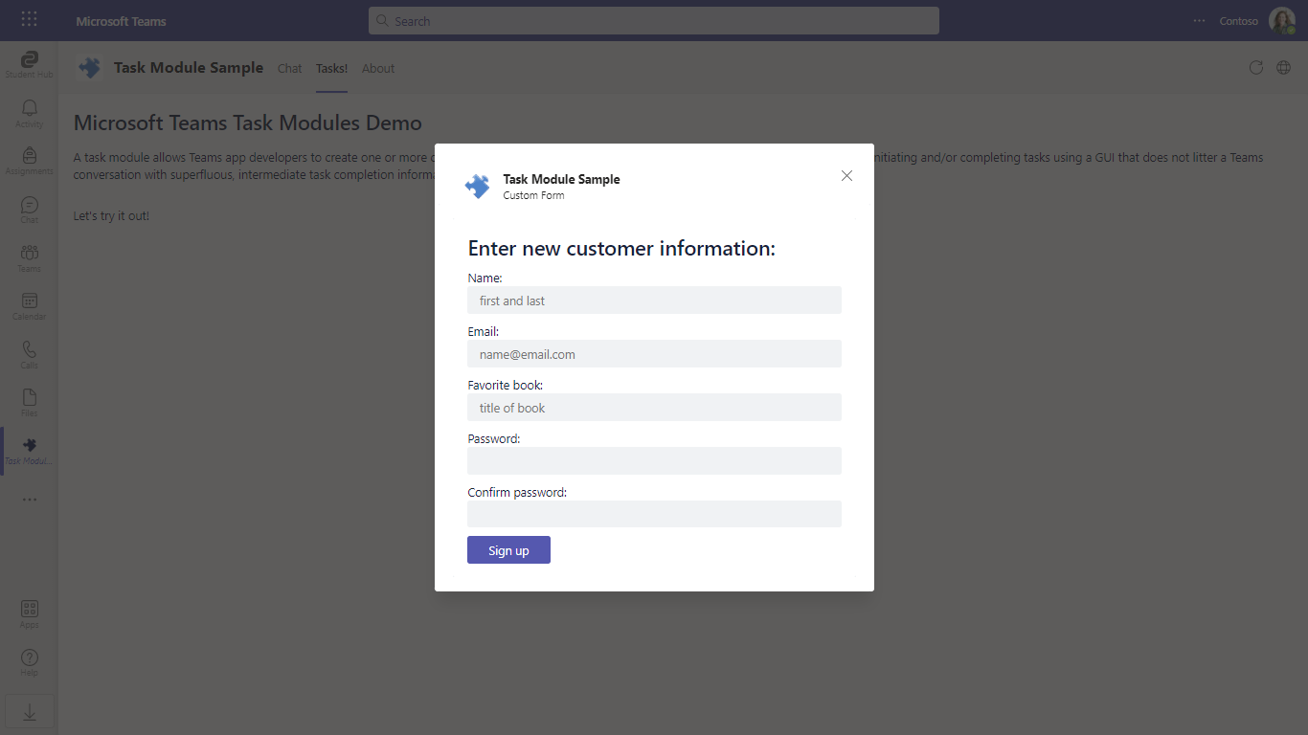Open the Chat sidebar icon
1308x735 pixels.
(x=29, y=210)
